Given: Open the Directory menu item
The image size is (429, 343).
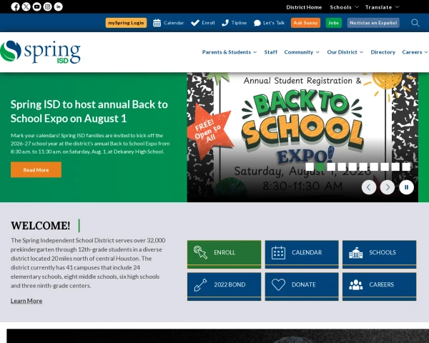Looking at the screenshot, I should point(383,52).
